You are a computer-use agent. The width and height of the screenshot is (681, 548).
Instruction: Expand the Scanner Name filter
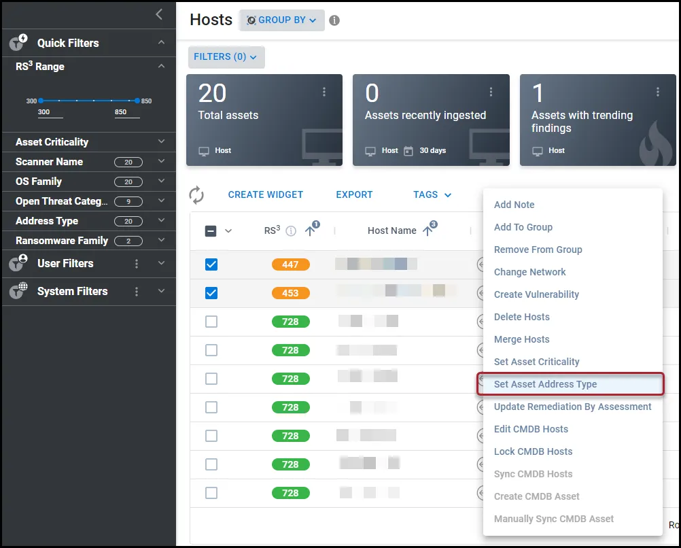click(161, 160)
